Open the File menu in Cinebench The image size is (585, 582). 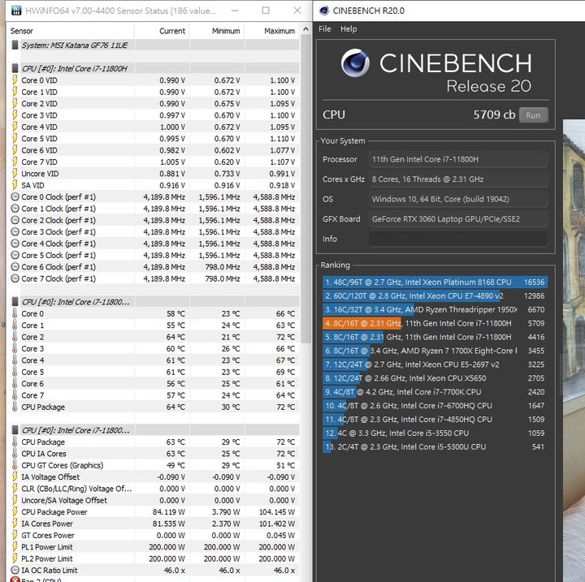(x=324, y=29)
